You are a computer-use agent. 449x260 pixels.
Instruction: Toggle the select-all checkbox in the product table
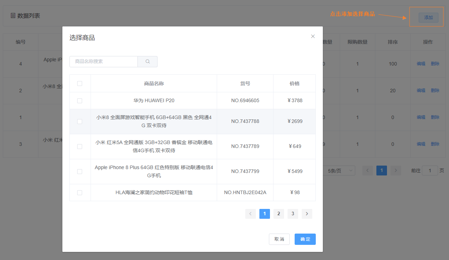point(80,83)
